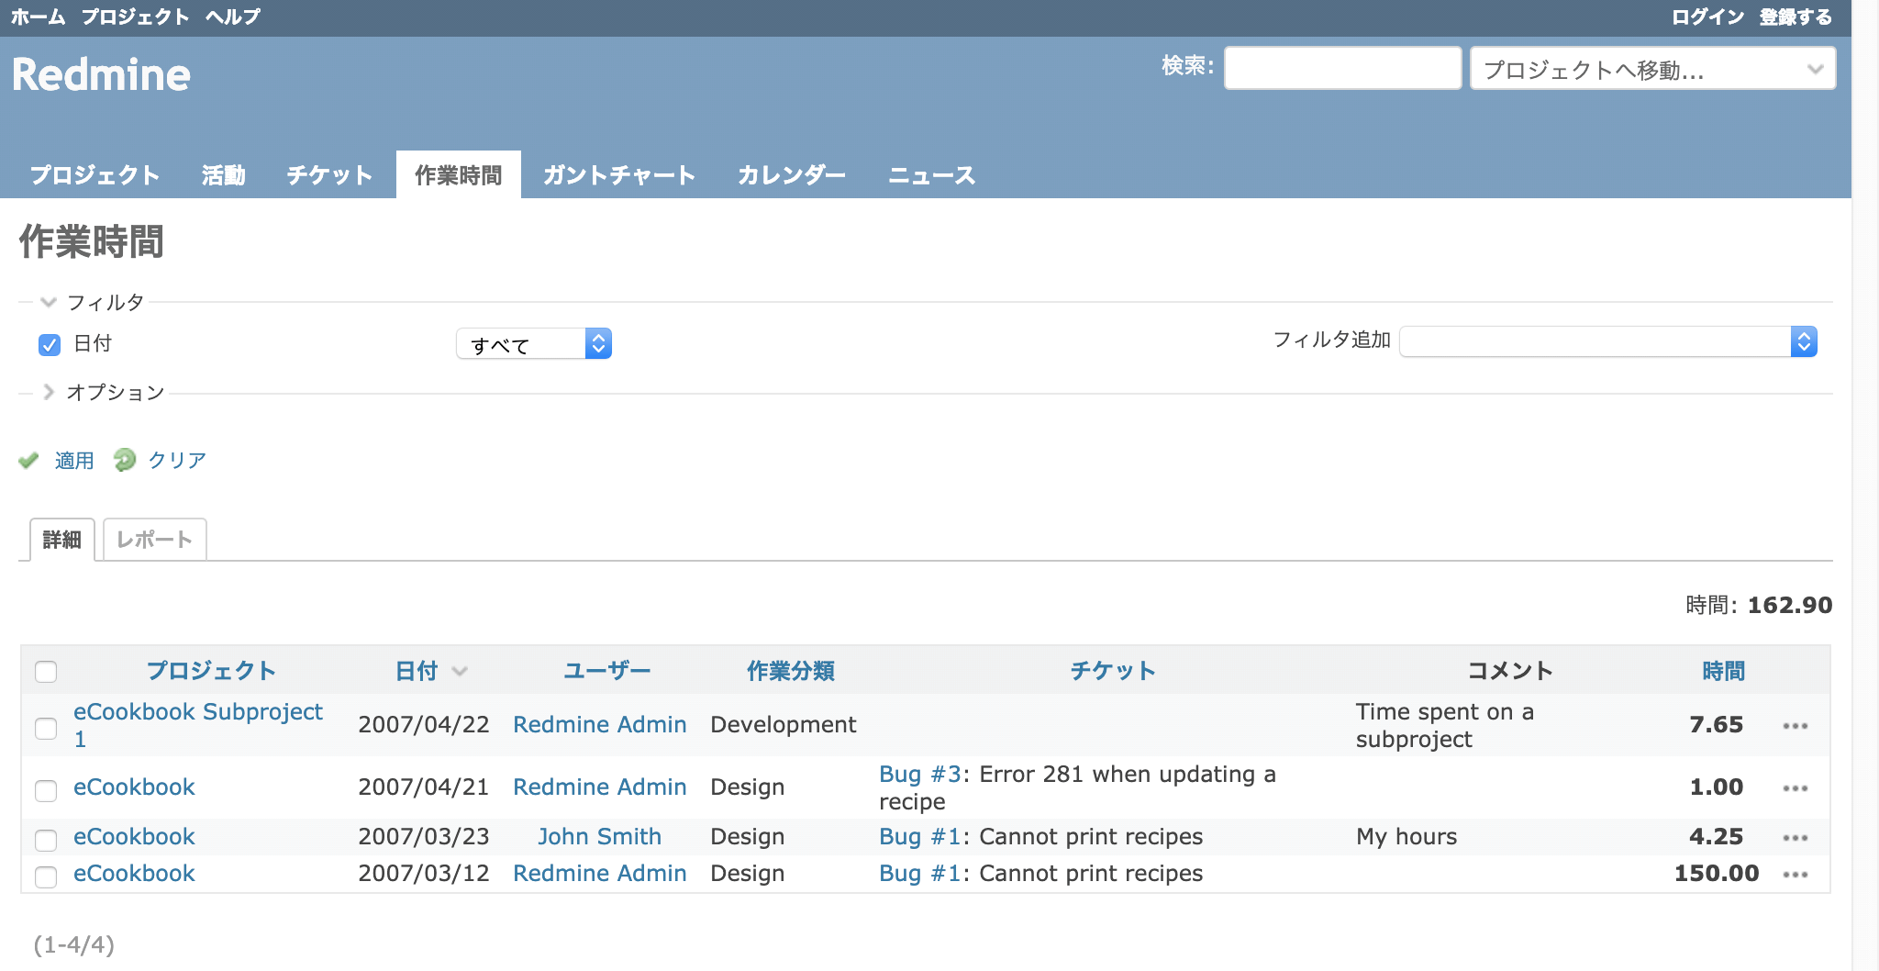This screenshot has width=1879, height=971.
Task: Open the ガントチャート tab
Action: pyautogui.click(x=619, y=174)
